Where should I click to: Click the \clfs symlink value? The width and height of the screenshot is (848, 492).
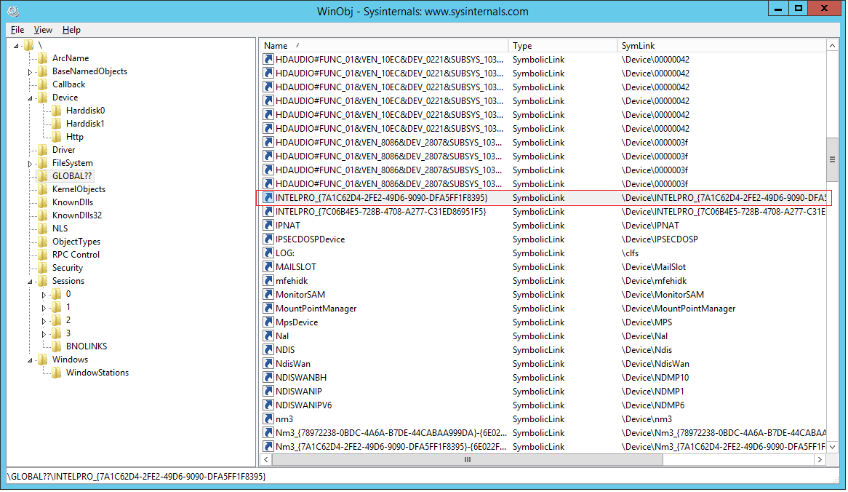pos(630,253)
